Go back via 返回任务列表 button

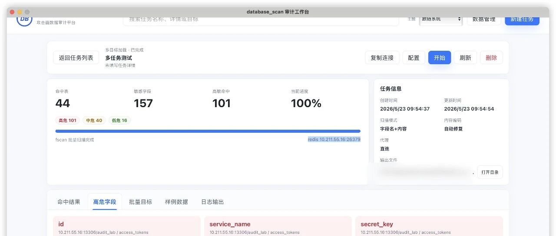tap(76, 58)
